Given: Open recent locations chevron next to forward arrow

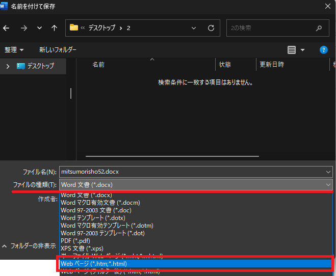Looking at the screenshot, I should click(39, 28).
